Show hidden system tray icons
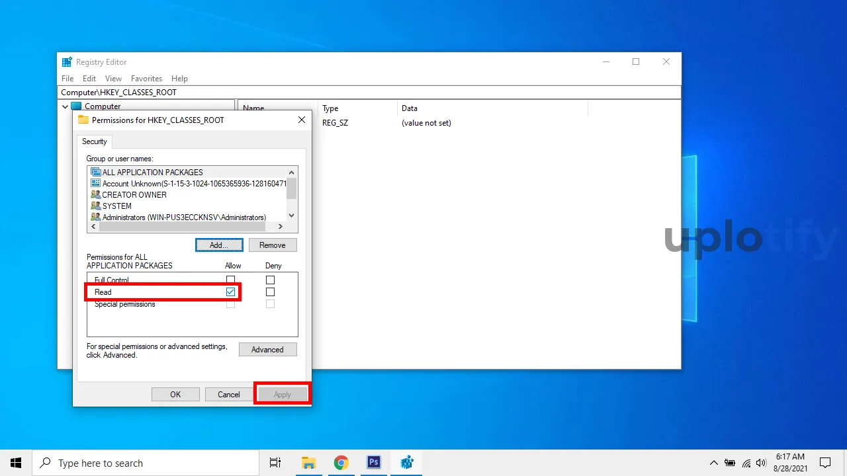Screen dimensions: 847x476 click(713, 463)
